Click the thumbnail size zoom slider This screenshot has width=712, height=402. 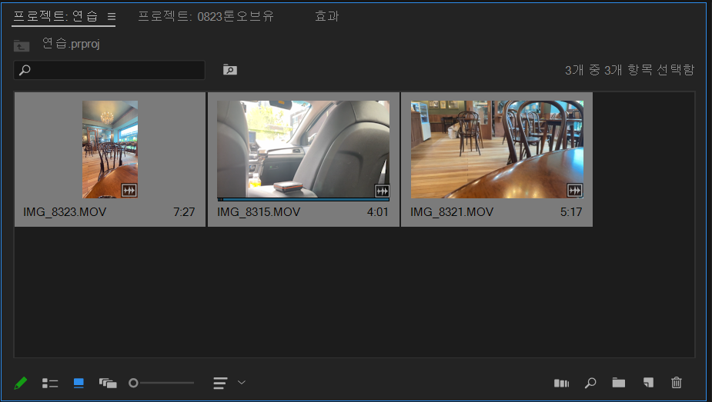(161, 383)
